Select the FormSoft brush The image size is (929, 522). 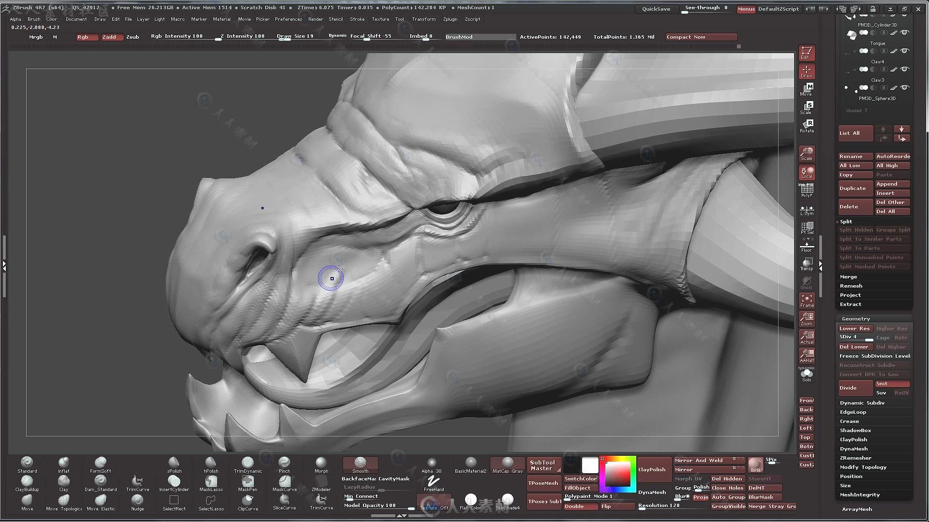[100, 464]
